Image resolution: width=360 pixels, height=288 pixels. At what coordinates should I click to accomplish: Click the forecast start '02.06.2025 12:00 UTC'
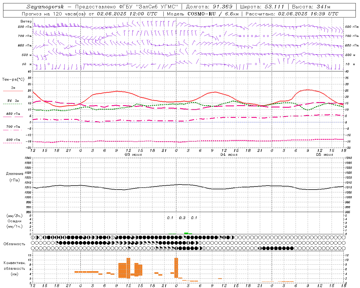127,14
